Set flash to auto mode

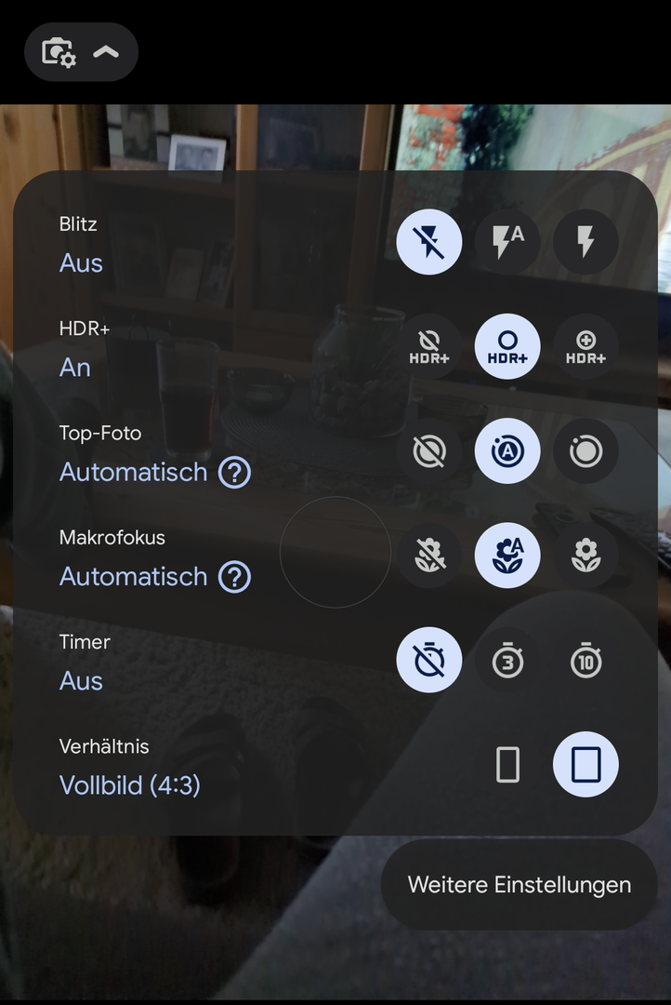pos(507,242)
